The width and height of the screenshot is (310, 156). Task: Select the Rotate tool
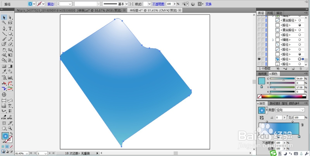tap(4, 50)
